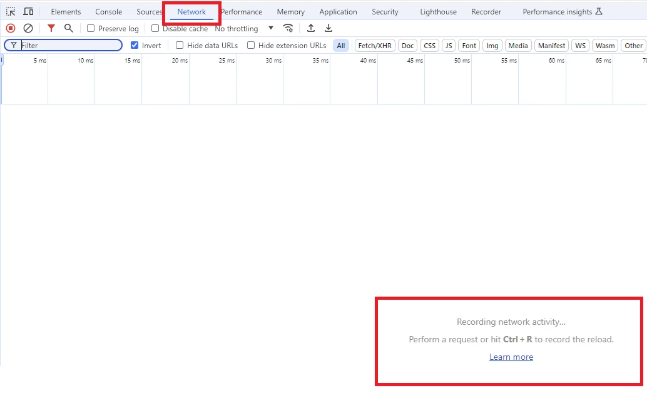Click the inspect element picker icon
647x393 pixels.
click(11, 11)
